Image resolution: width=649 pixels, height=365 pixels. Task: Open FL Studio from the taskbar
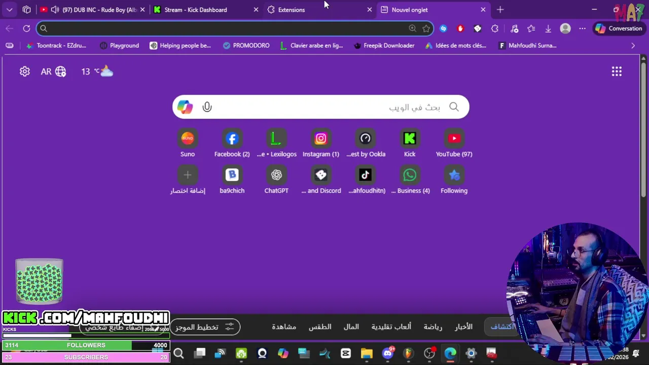coord(408,353)
